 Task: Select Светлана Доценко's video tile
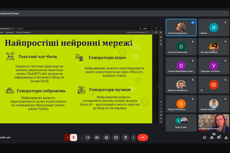pyautogui.click(x=181, y=27)
